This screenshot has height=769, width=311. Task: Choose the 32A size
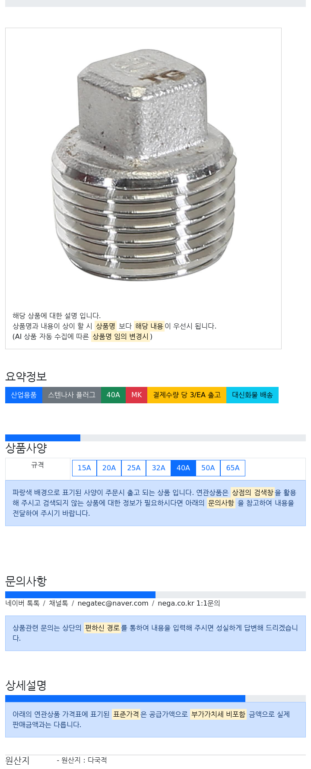[159, 468]
